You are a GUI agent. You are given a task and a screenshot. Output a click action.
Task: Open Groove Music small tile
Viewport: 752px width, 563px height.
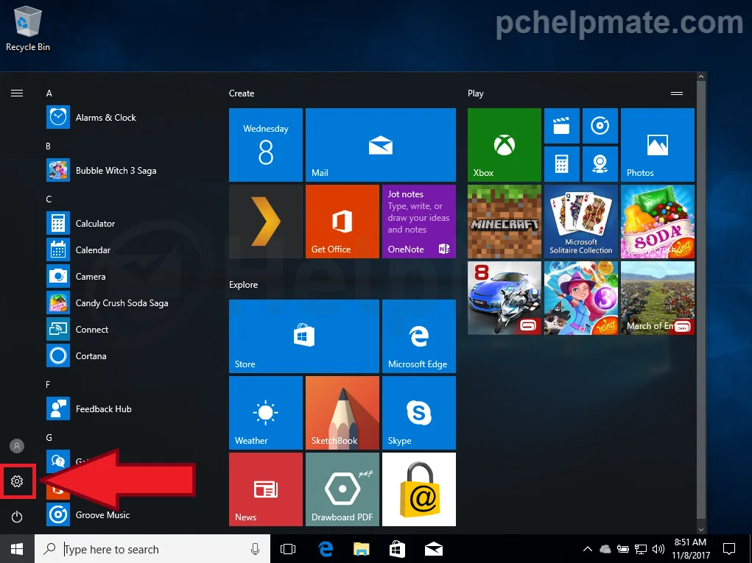[x=600, y=126]
